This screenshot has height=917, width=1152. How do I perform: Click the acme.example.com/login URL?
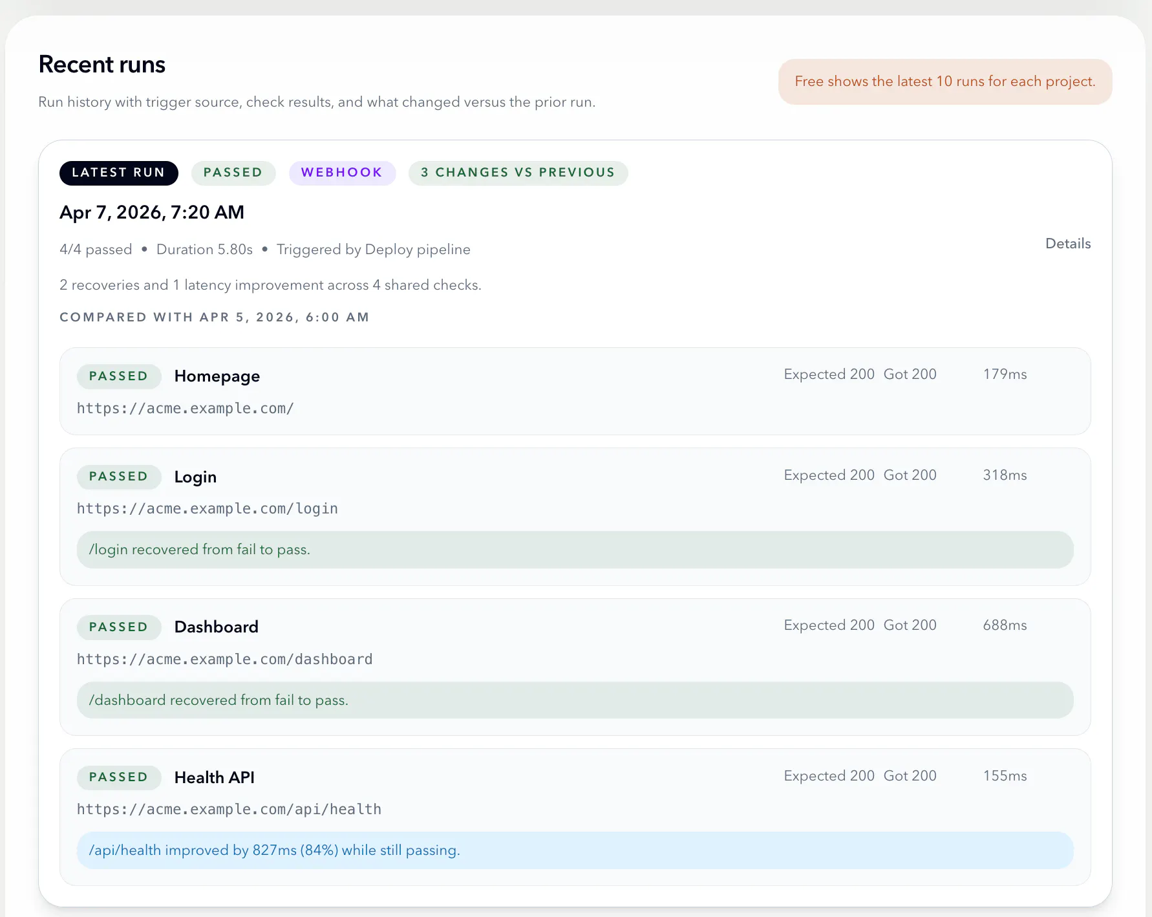pos(208,509)
